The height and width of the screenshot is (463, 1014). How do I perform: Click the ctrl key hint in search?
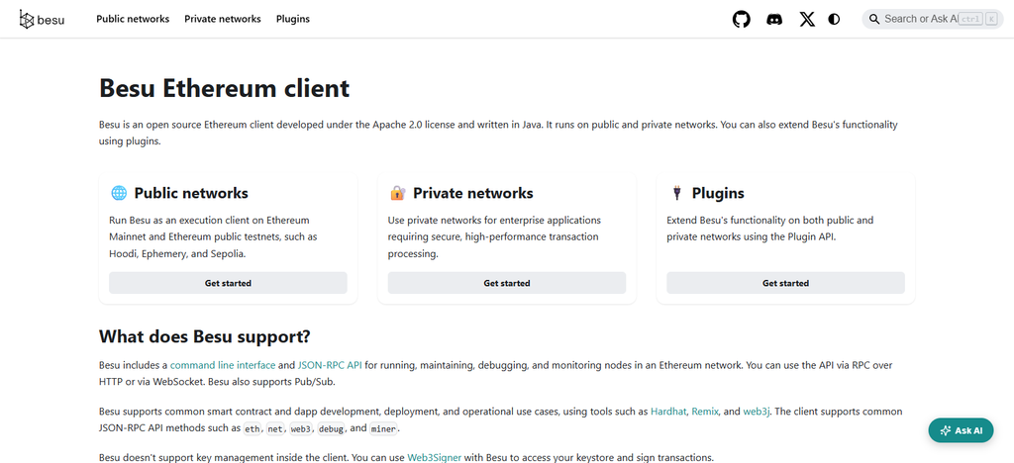point(970,20)
